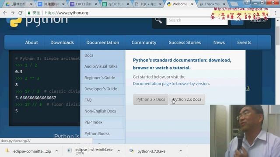Viewport: 280px width, 157px height.
Task: Click the page vertical scrollbar thumb
Action: (278, 36)
